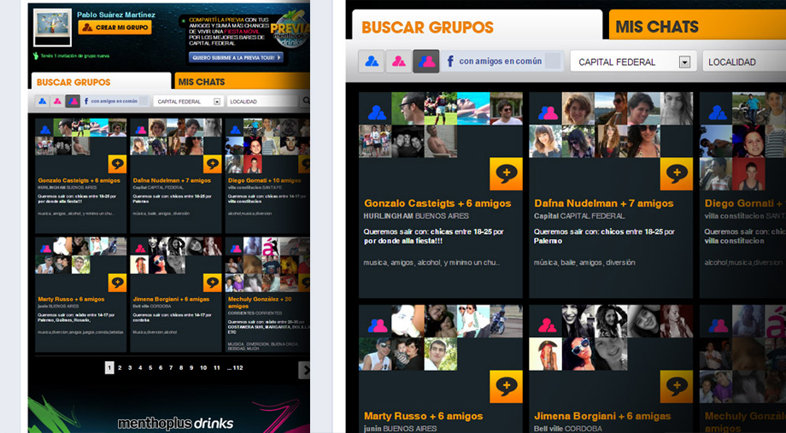The width and height of the screenshot is (786, 433).
Task: Click the add-chat icon on Dafna Nudelman's group in the enlarged view
Action: 676,174
